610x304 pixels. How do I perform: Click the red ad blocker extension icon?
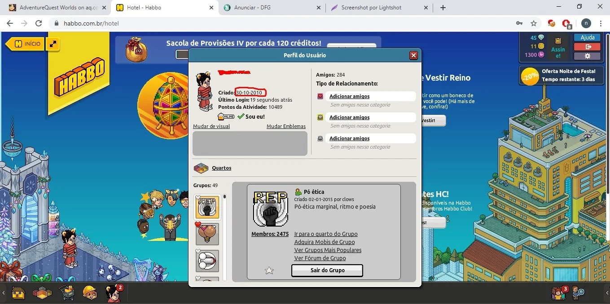coord(567,24)
